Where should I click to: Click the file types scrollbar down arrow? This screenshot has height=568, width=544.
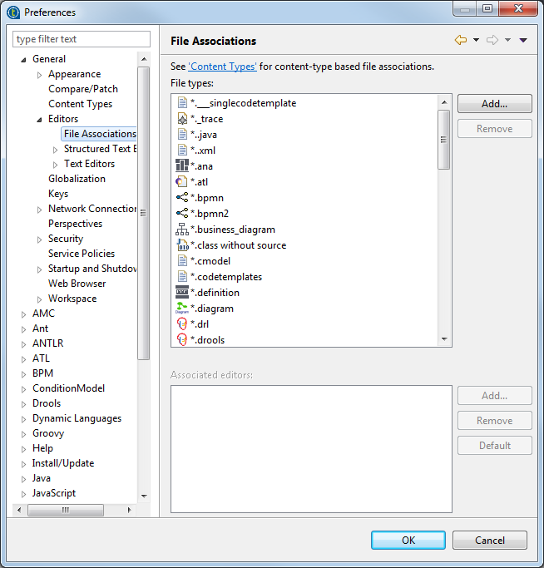pyautogui.click(x=444, y=339)
